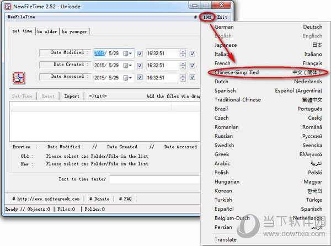Viewport: 331px width, 246px height.
Task: Open the LNG language menu
Action: (x=207, y=17)
